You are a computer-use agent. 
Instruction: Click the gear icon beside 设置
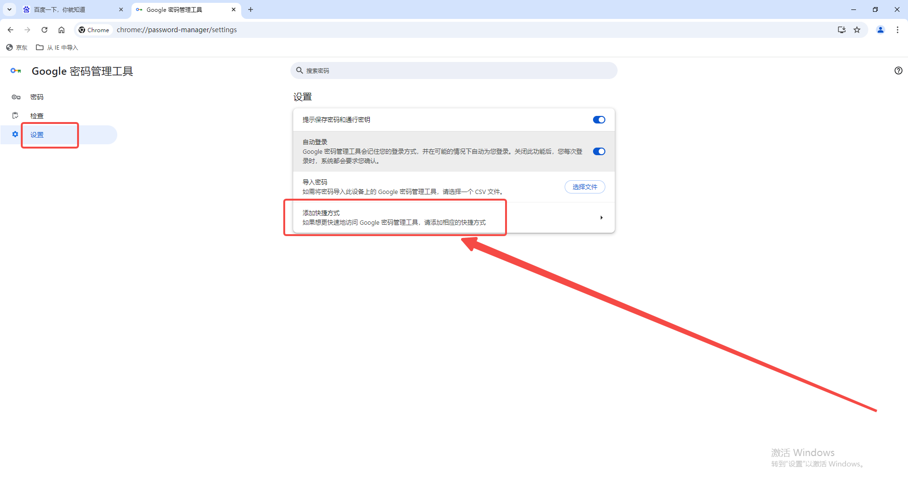tap(15, 134)
